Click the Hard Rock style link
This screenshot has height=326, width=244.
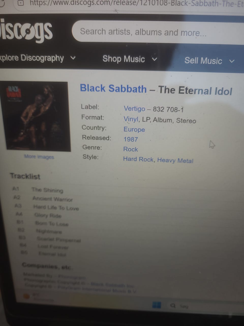(x=138, y=159)
